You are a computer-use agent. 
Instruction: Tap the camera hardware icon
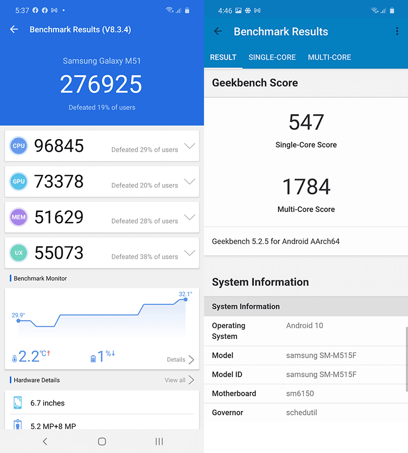point(18,424)
